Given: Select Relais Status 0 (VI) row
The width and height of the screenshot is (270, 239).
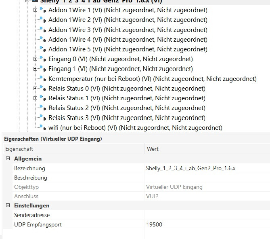Looking at the screenshot, I should point(127,89).
